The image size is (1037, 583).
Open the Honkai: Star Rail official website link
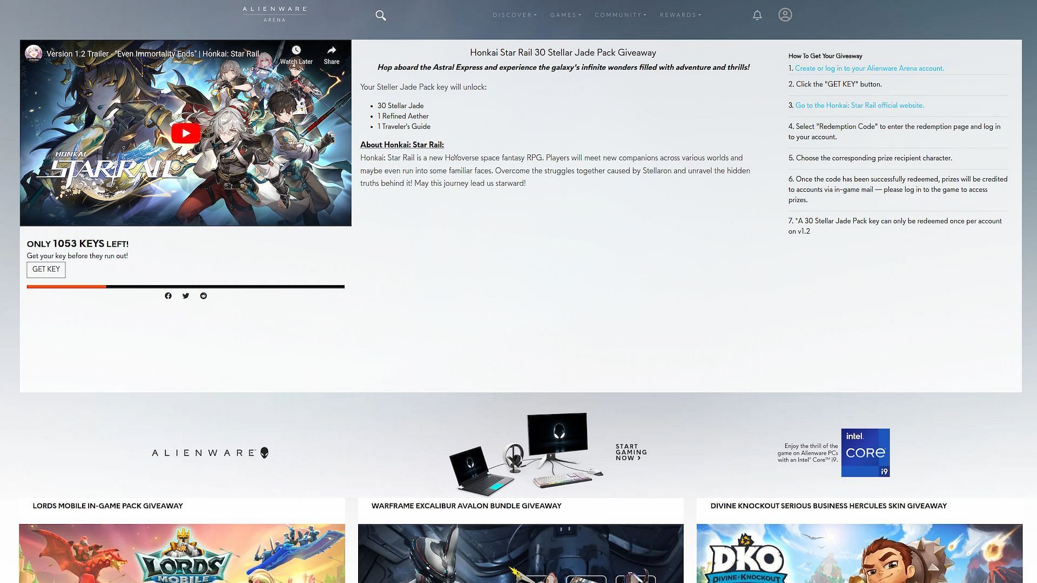(x=859, y=106)
